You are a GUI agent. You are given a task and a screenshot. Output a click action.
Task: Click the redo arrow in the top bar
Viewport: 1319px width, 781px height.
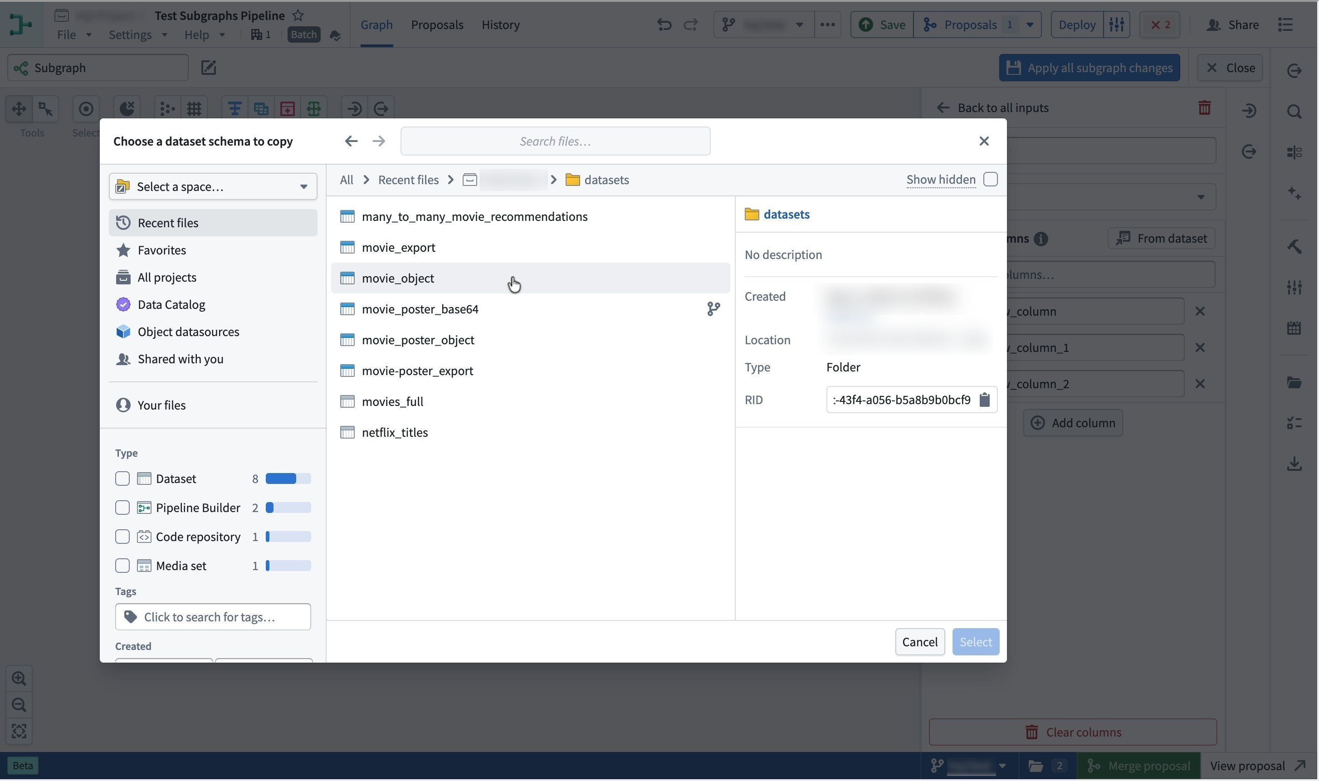pyautogui.click(x=690, y=25)
